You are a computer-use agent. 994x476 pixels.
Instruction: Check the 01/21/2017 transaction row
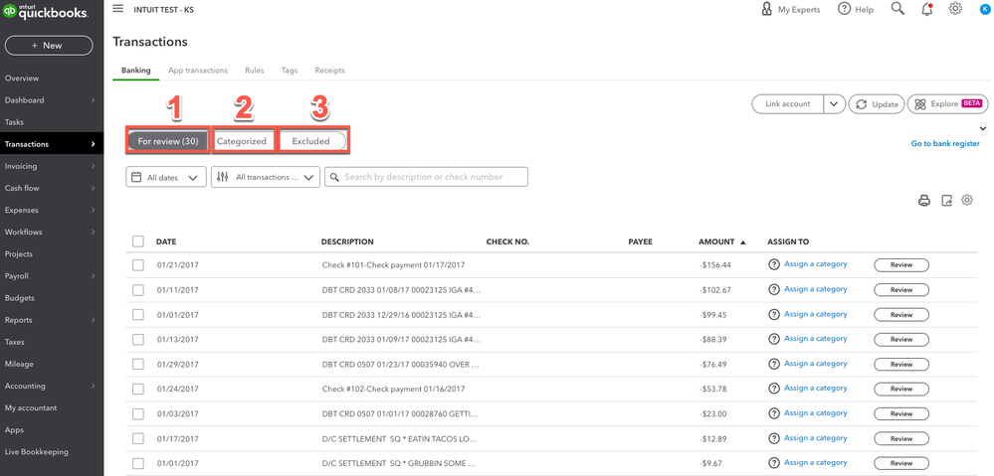pyautogui.click(x=138, y=265)
